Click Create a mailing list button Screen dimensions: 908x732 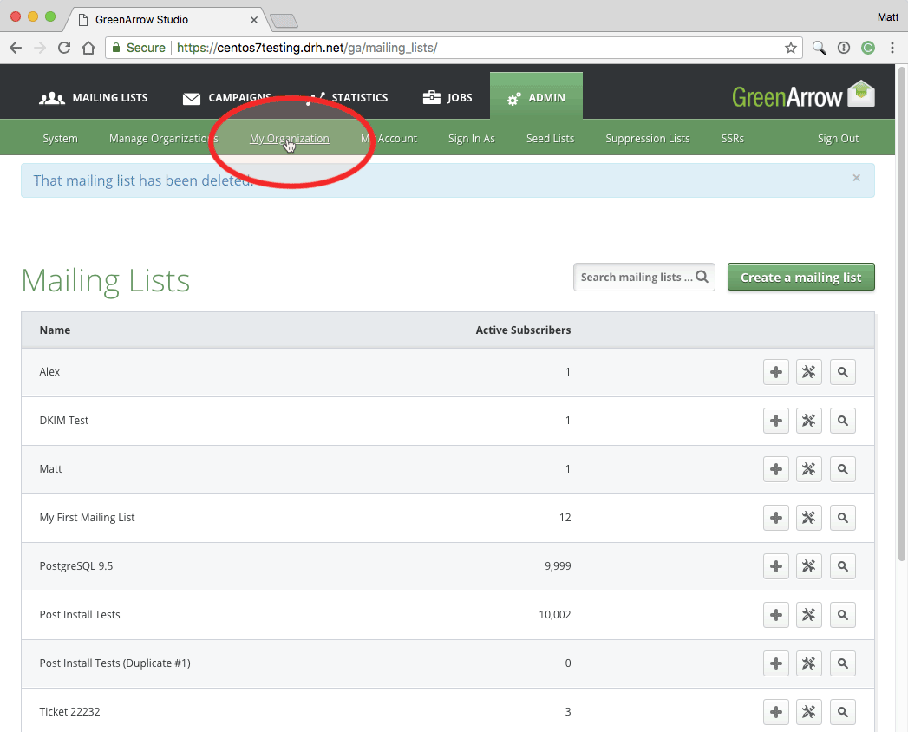[800, 278]
